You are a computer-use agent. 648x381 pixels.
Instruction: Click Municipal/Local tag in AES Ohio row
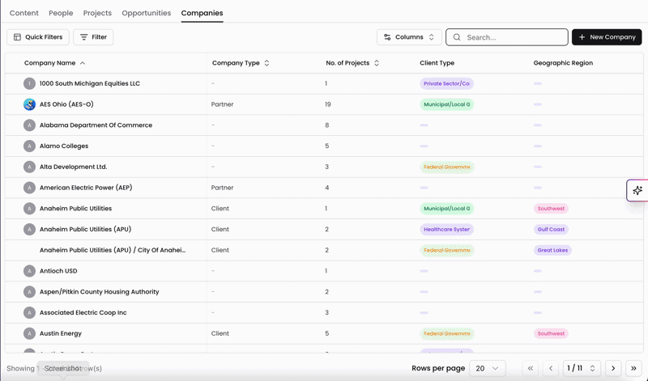tap(447, 104)
